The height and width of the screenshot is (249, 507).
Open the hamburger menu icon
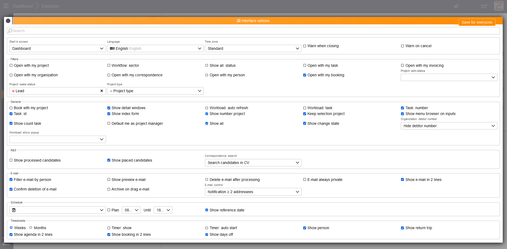click(x=6, y=6)
